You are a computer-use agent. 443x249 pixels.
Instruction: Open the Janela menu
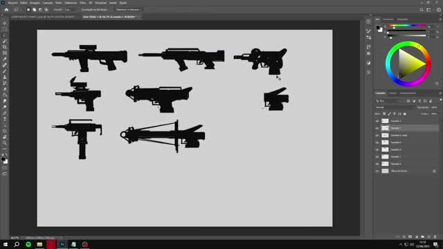pyautogui.click(x=113, y=3)
